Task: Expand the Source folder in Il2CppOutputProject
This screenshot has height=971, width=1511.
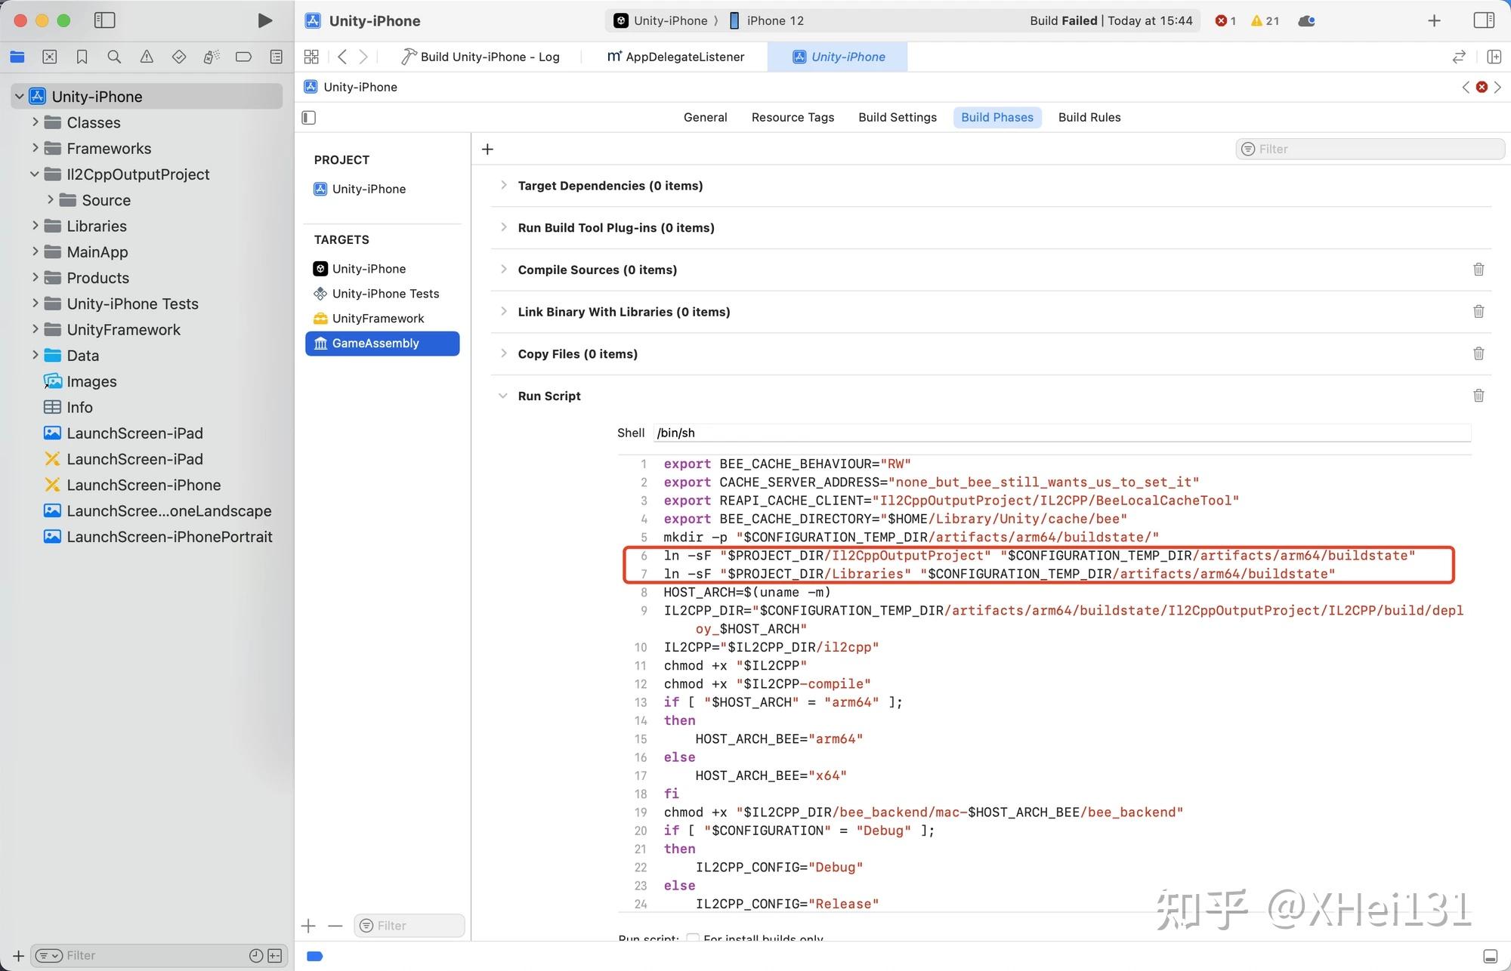Action: pyautogui.click(x=50, y=199)
